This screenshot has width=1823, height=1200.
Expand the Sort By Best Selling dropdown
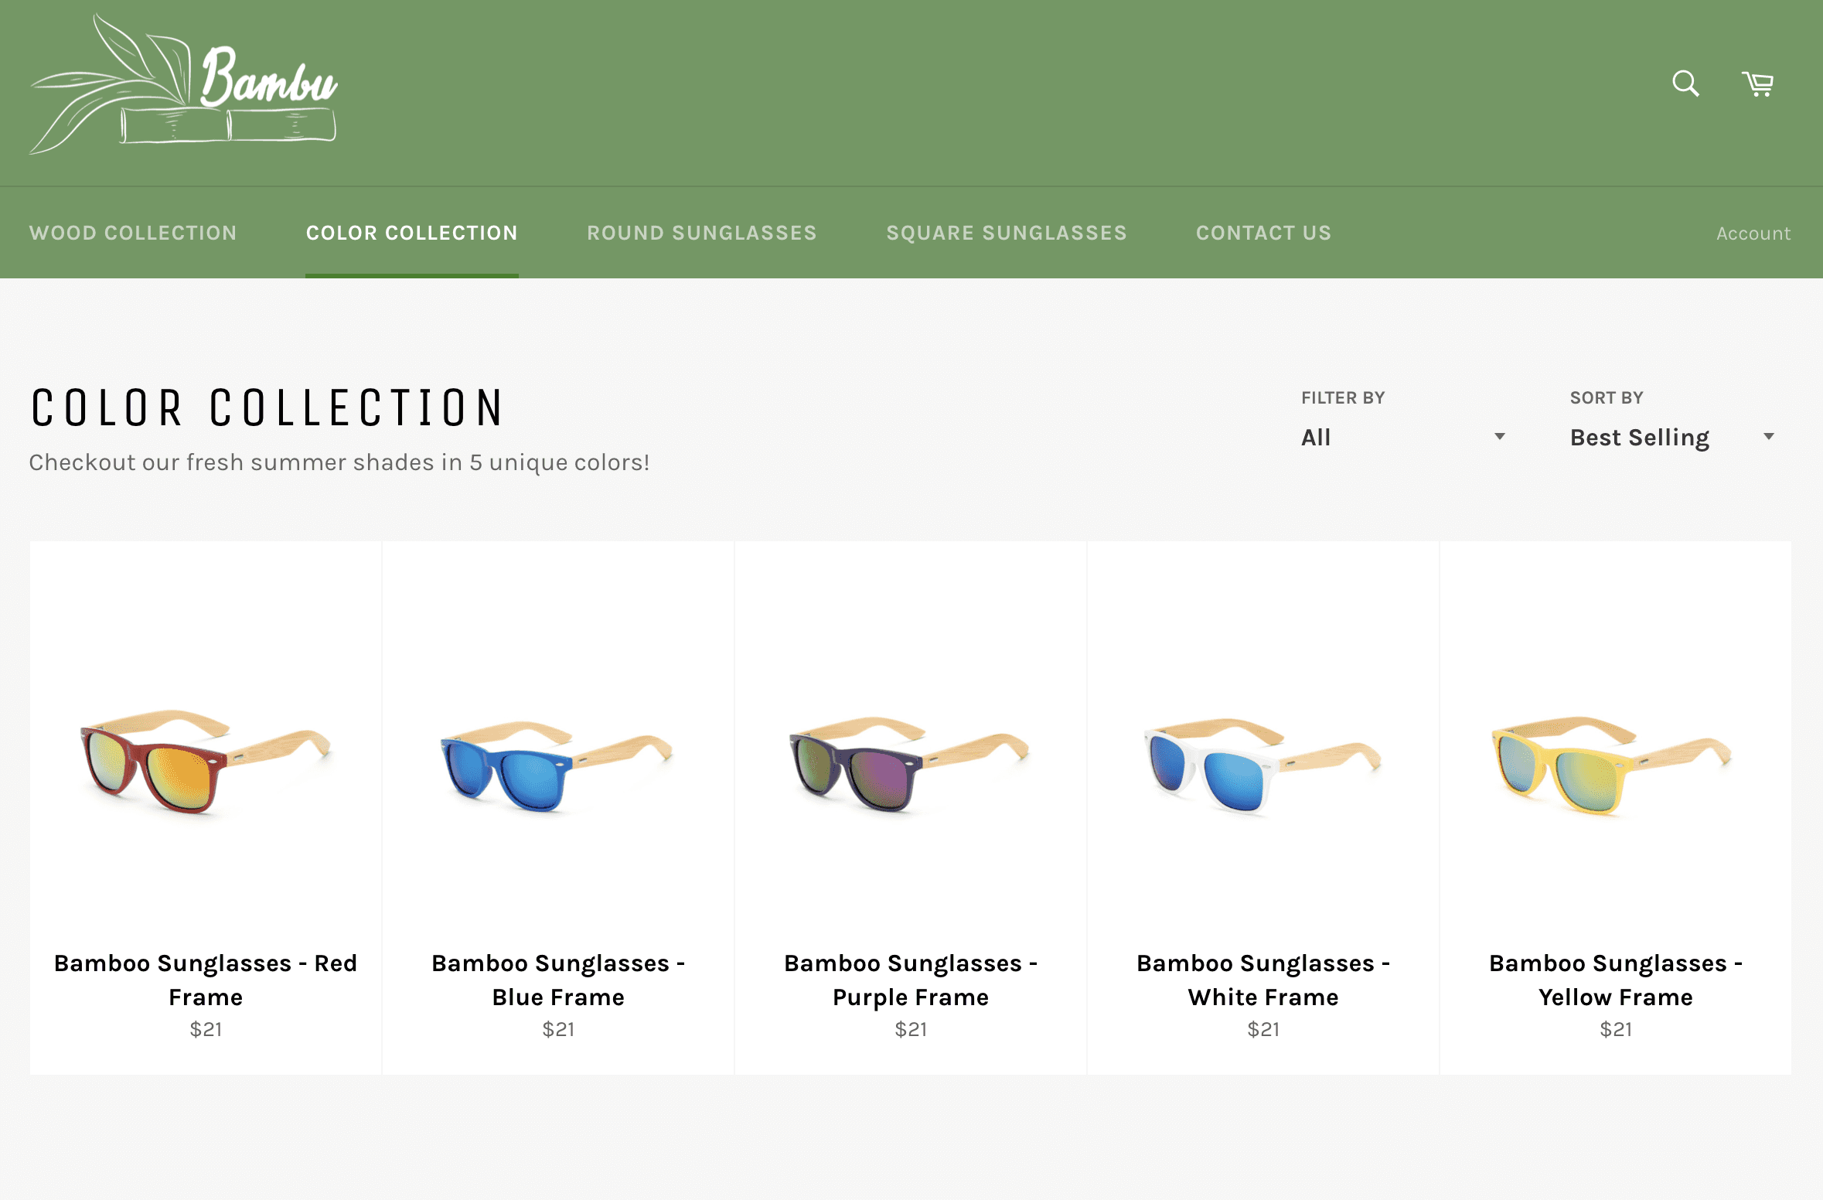pyautogui.click(x=1671, y=437)
